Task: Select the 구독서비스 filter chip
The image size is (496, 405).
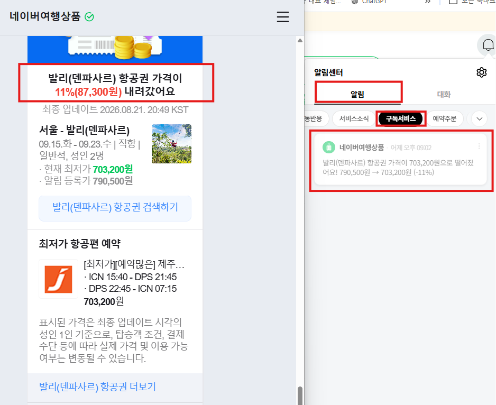Action: (400, 118)
